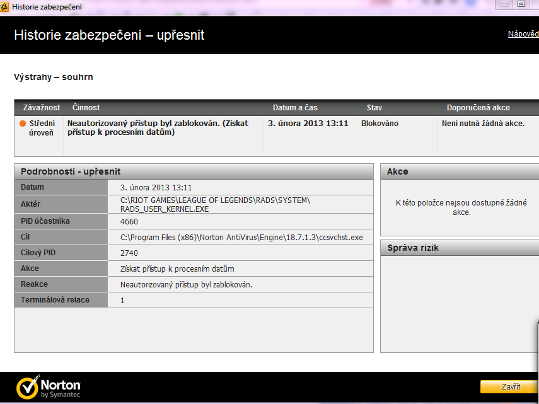Screen dimensions: 539x404
Task: Click the window title bar app icon
Action: 4,6
